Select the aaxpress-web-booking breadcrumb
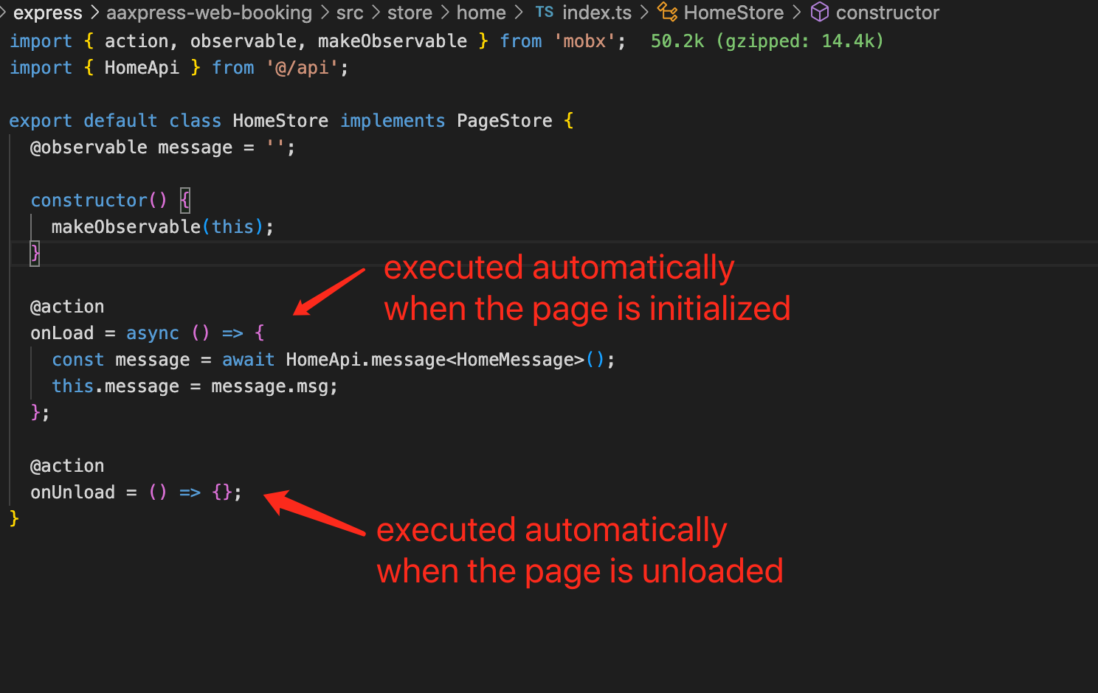 [x=209, y=13]
